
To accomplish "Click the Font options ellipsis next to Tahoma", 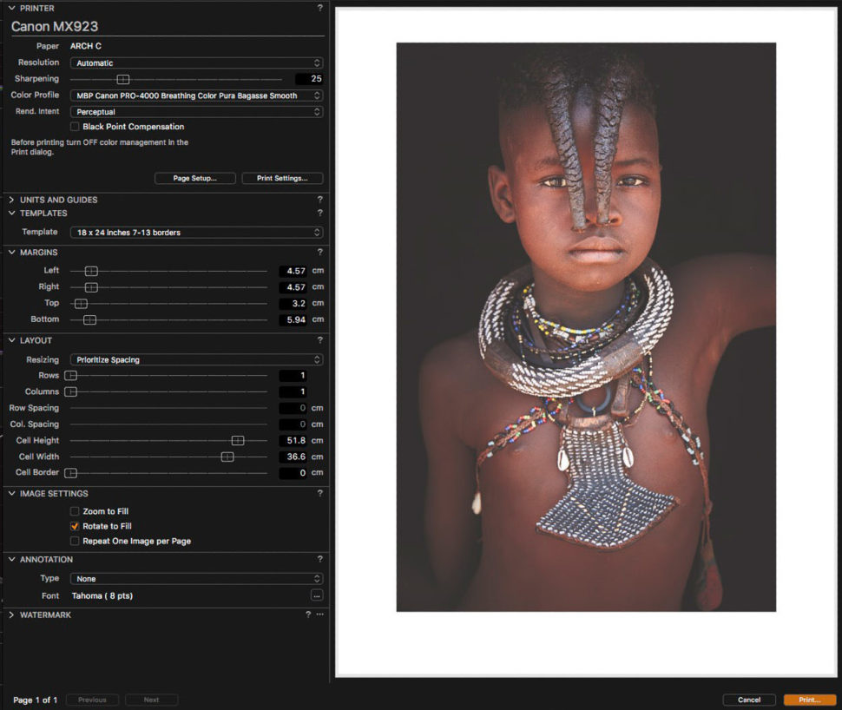I will (317, 595).
